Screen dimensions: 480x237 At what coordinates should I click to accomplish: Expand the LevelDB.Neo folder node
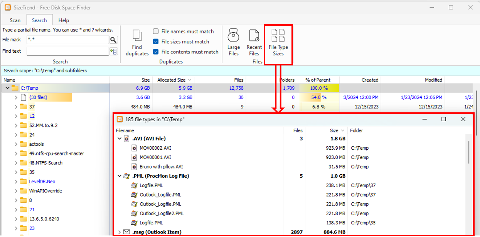pos(16,181)
